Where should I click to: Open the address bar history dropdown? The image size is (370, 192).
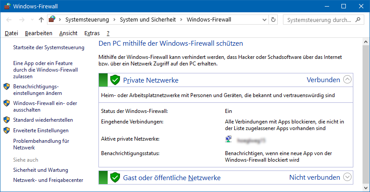(265, 20)
